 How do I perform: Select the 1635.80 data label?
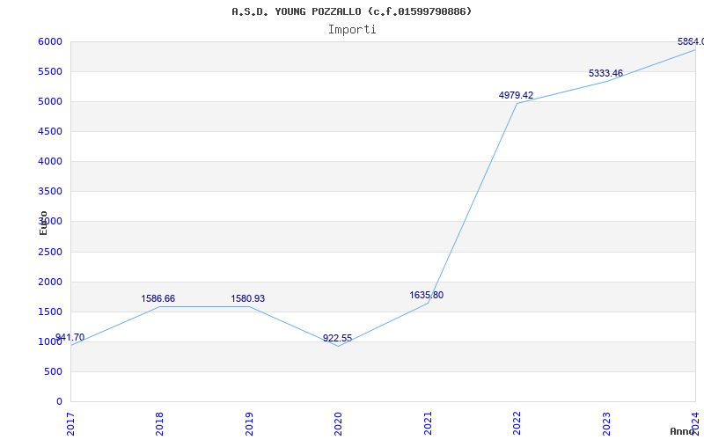click(x=427, y=295)
